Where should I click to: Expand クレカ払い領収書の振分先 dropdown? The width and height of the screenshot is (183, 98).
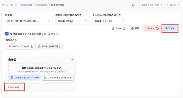tap(109, 21)
